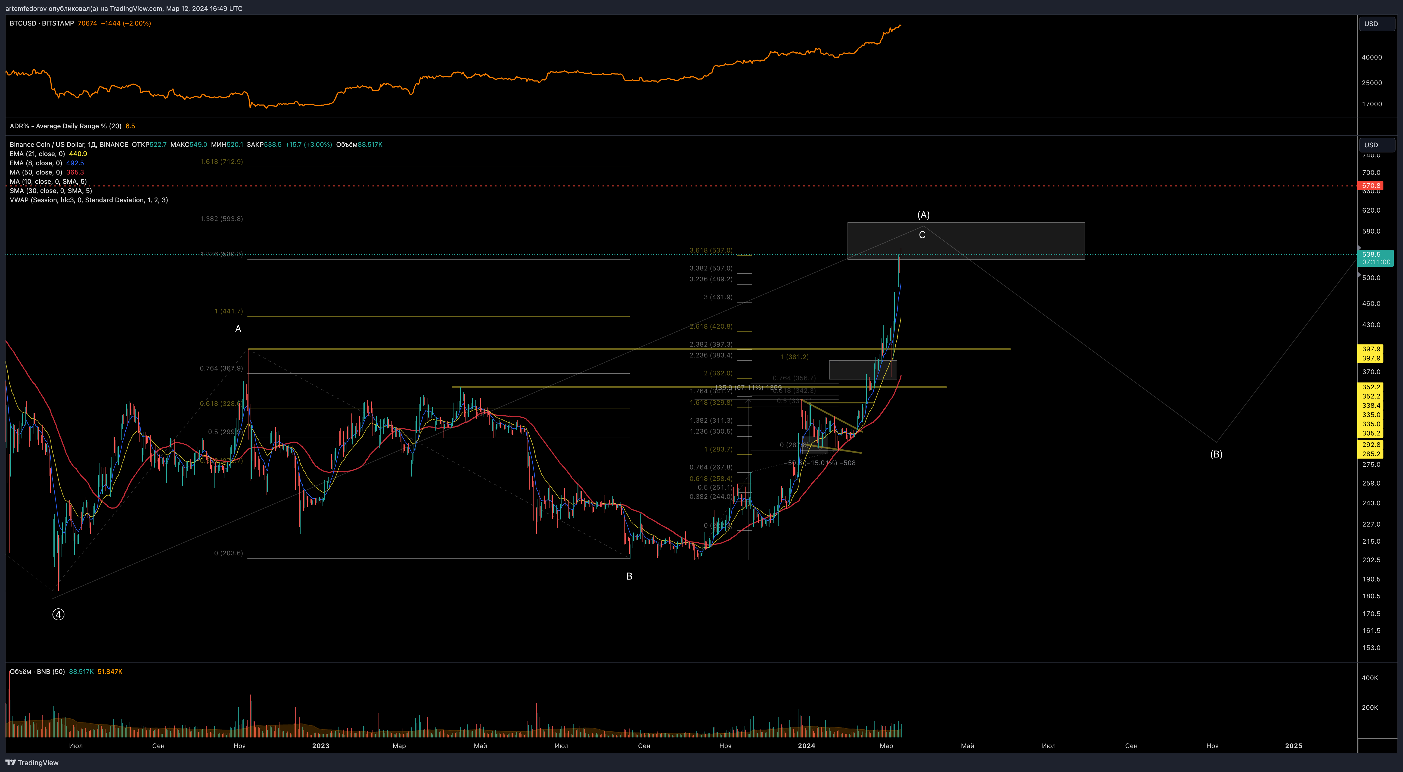The width and height of the screenshot is (1403, 772).
Task: Select EMA (8, close, 0) indicator legend
Action: click(47, 163)
